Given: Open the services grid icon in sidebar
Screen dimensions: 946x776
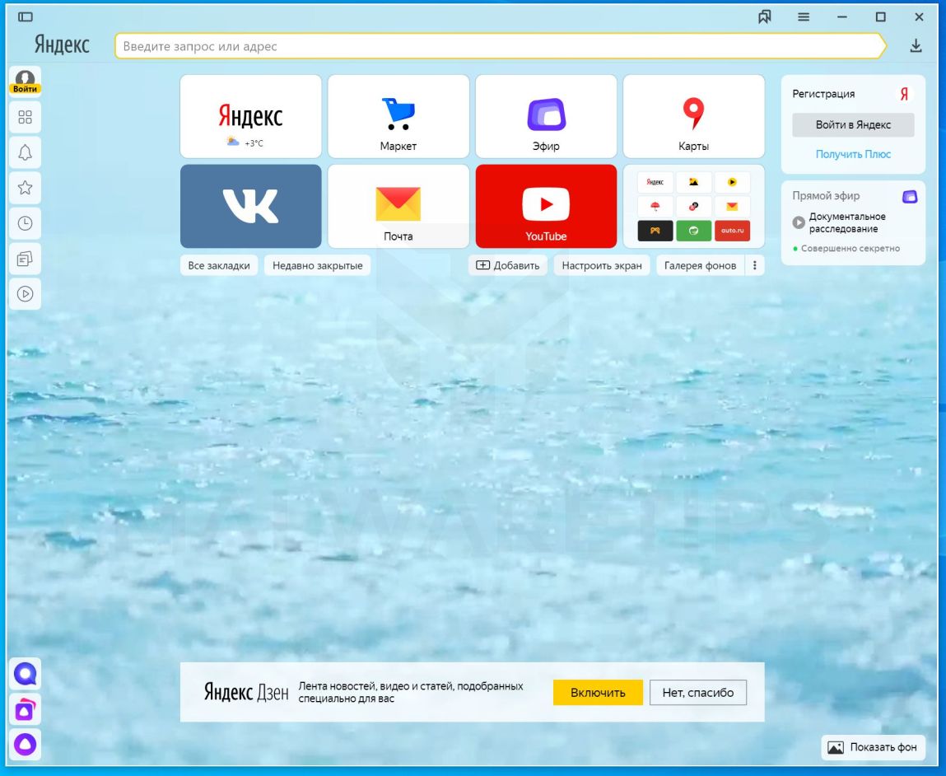Looking at the screenshot, I should click(x=25, y=117).
